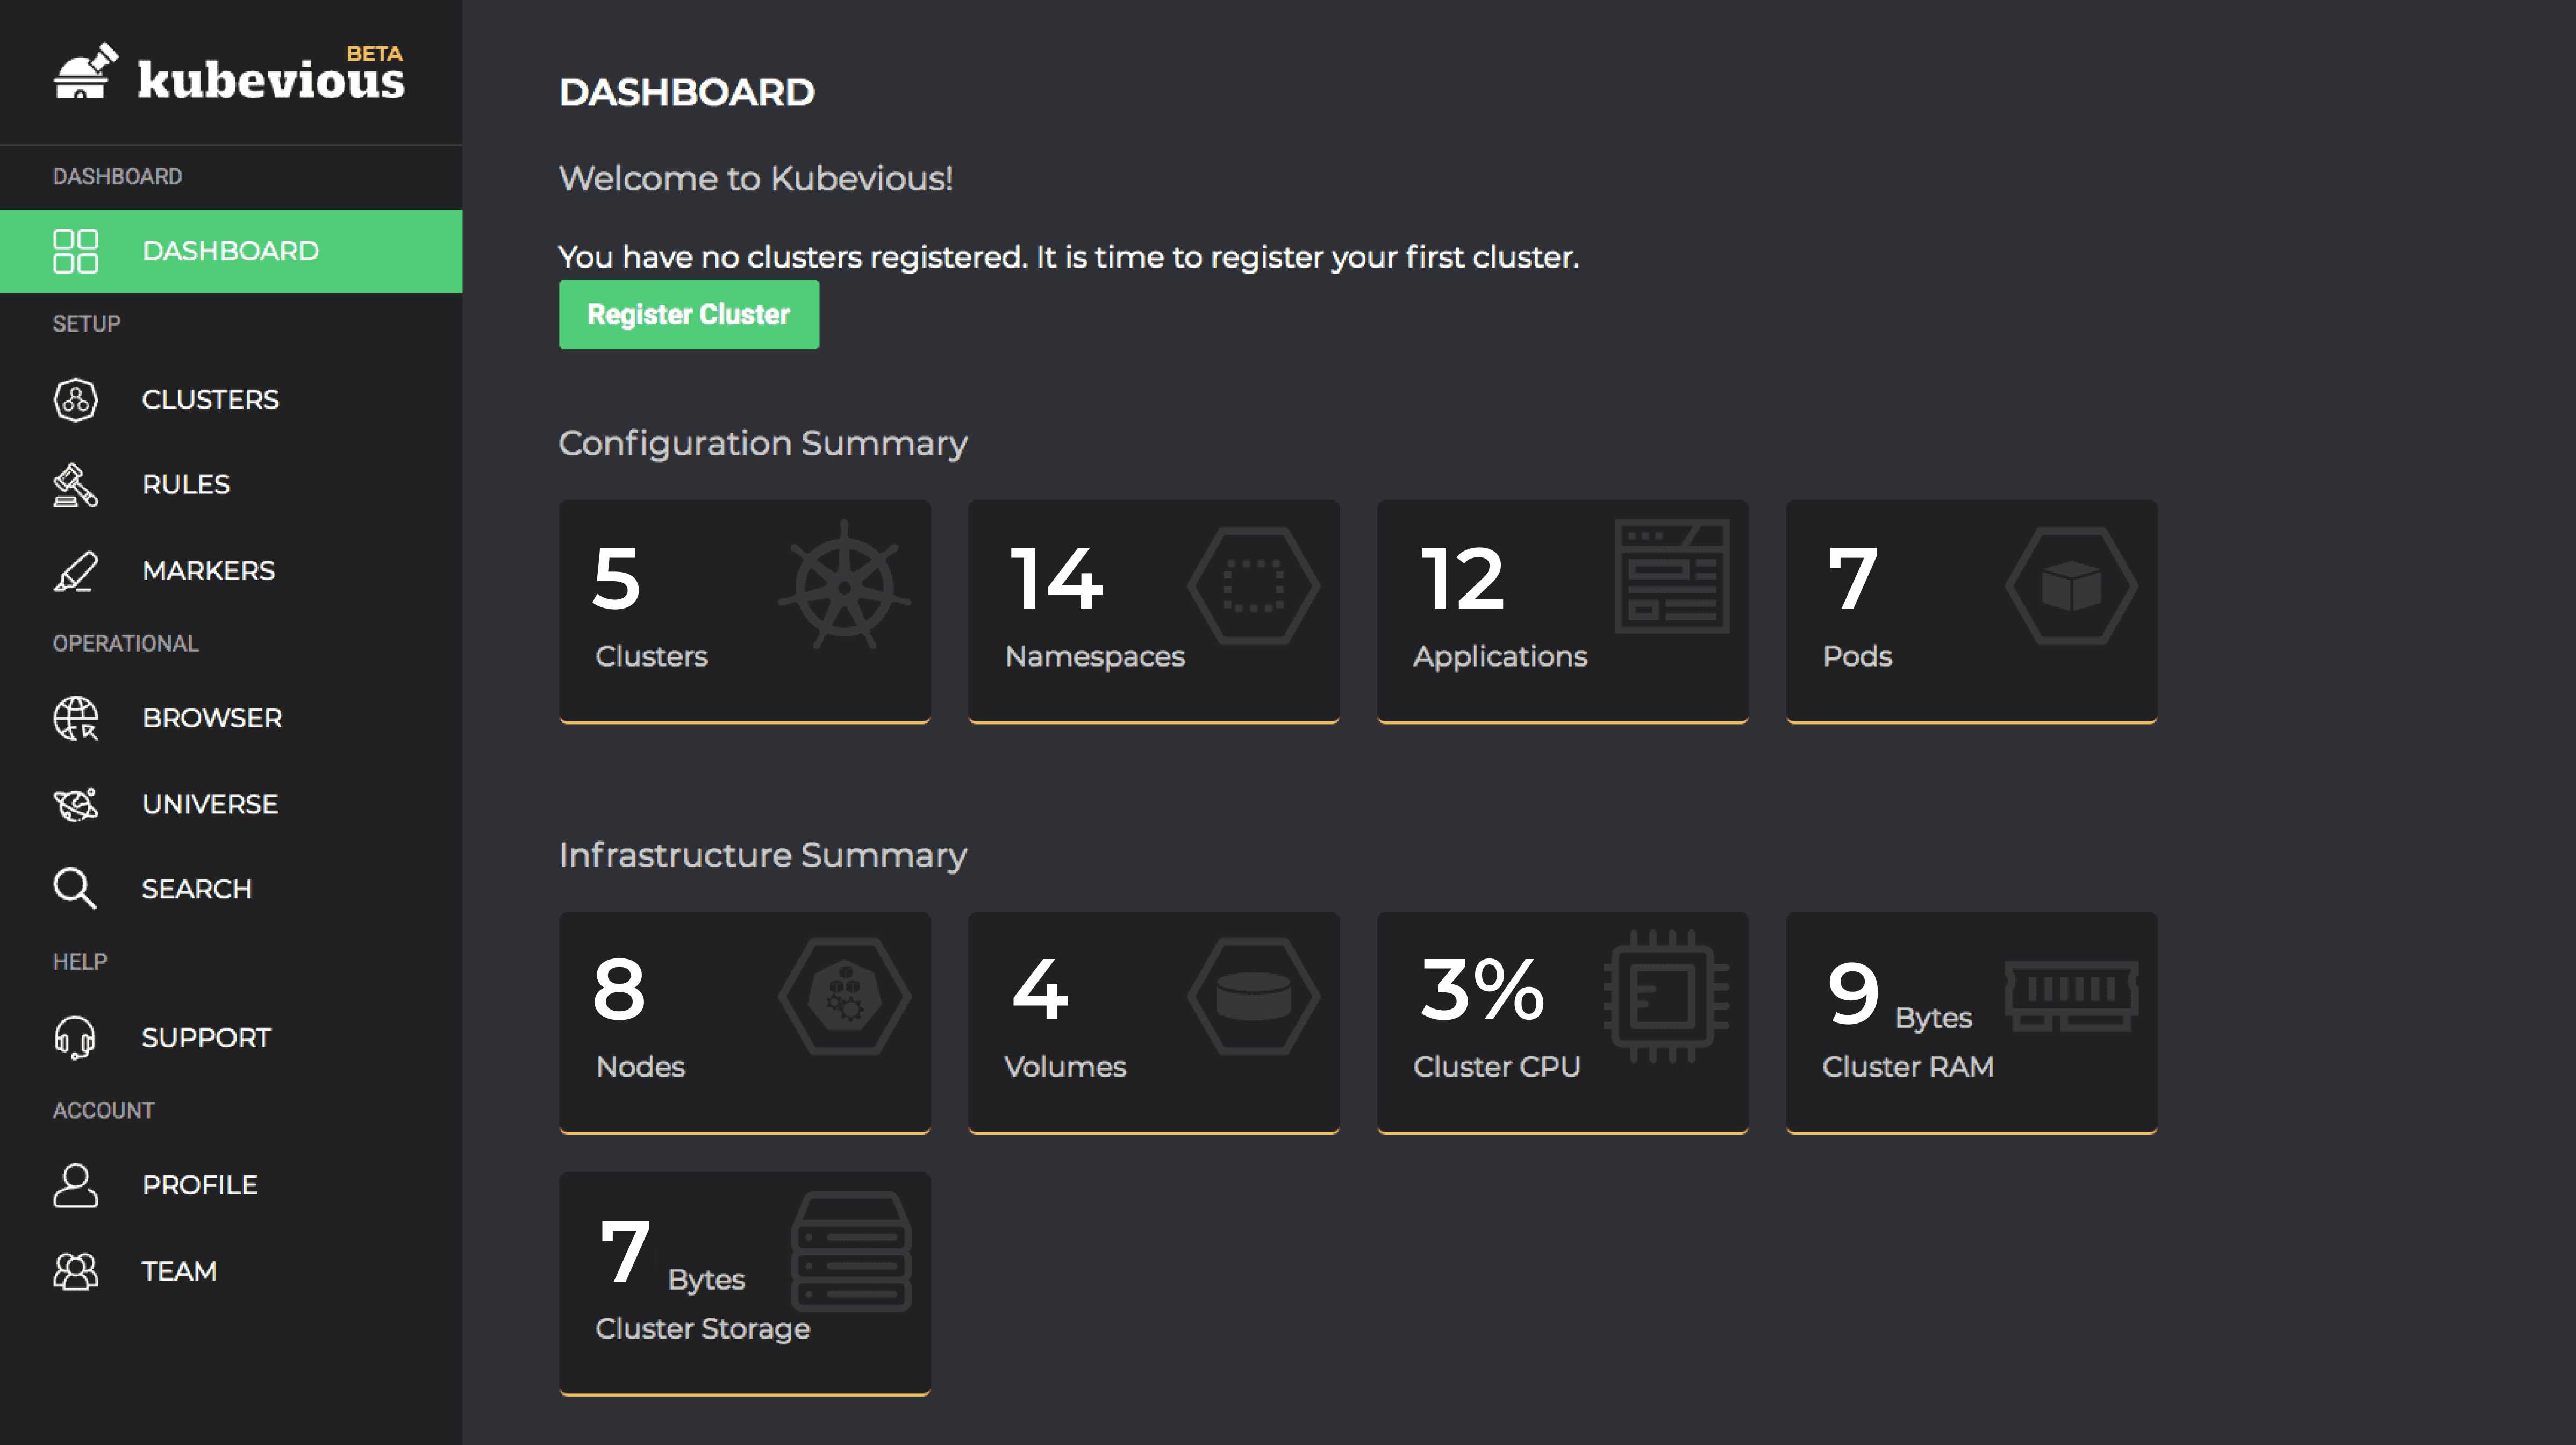
Task: Click the Cluster Storage card
Action: pos(744,1282)
